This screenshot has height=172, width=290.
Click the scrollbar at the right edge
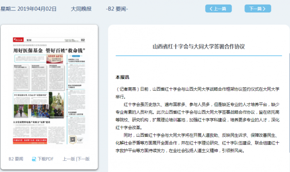(289, 104)
